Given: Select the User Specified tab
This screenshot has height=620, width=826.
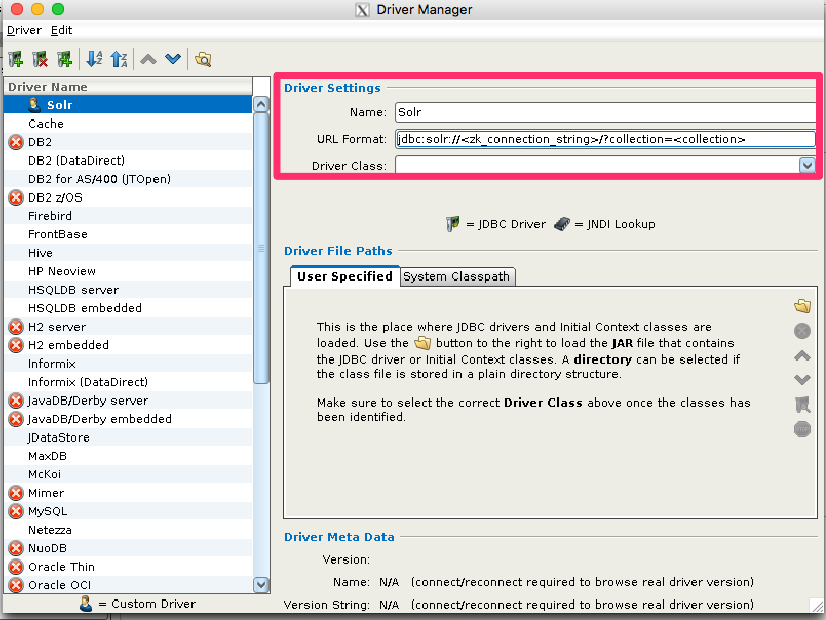Looking at the screenshot, I should click(x=344, y=277).
